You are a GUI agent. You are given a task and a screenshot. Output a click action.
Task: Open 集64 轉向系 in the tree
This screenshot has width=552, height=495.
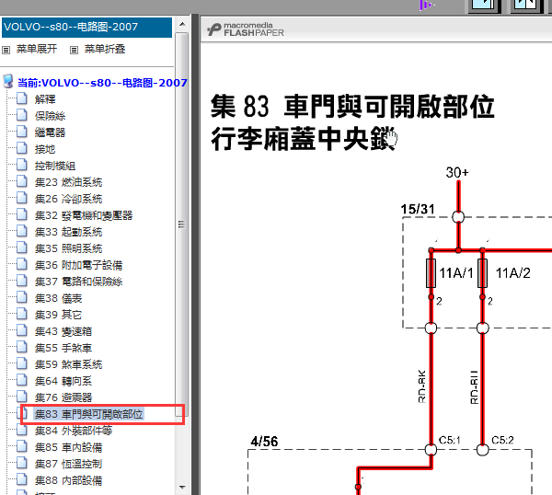coord(63,381)
